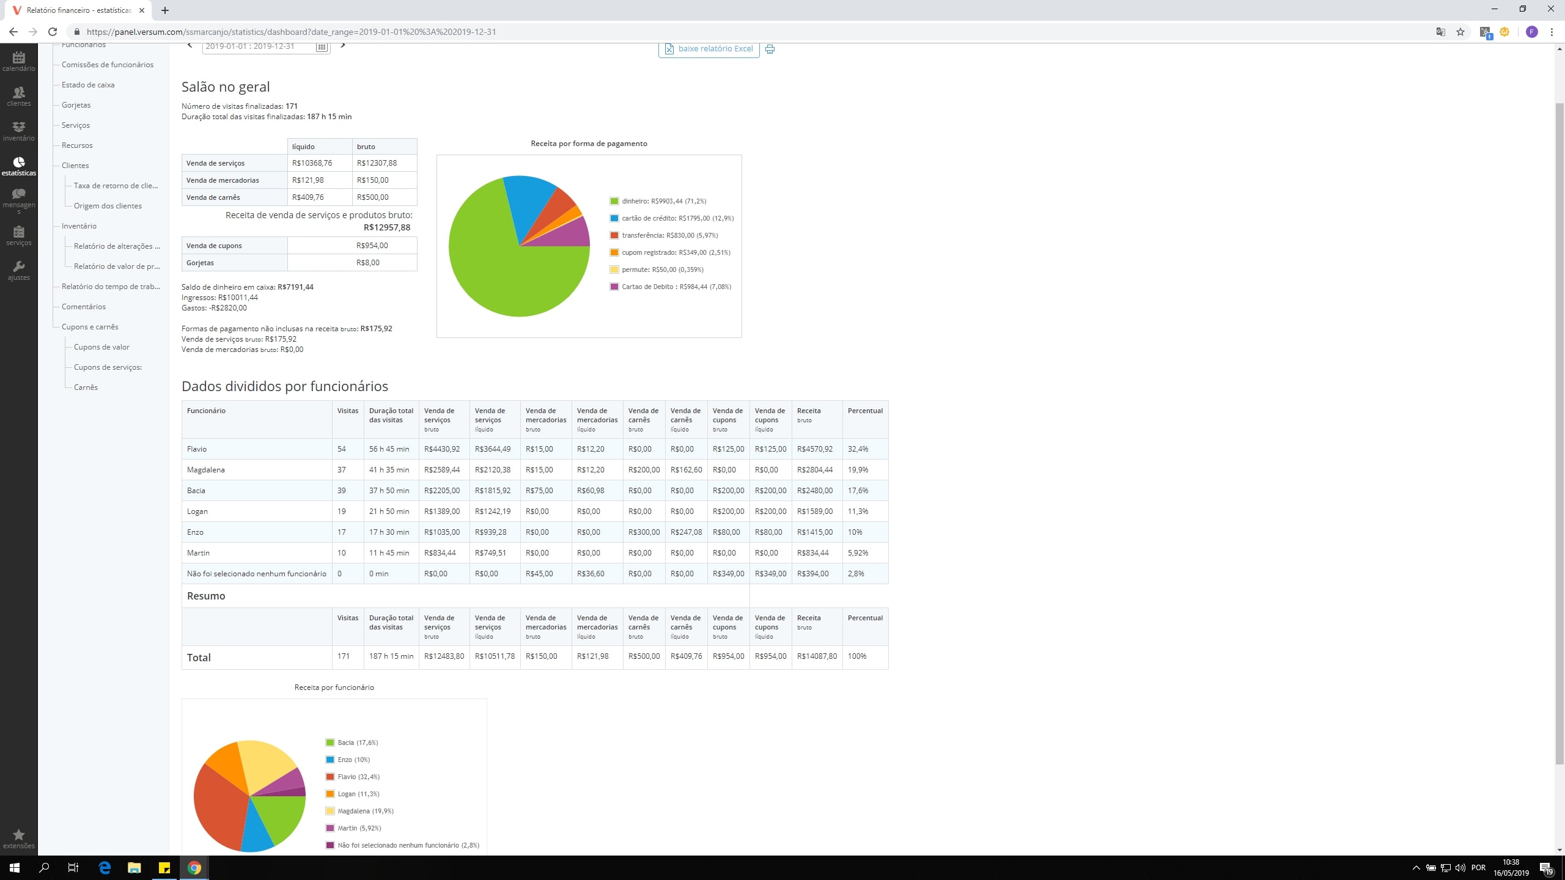Go to the clientes sidebar icon
Screen dimensions: 1565x880
pos(18,96)
